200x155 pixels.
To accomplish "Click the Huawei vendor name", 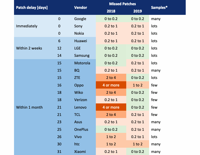I will 81,41.
